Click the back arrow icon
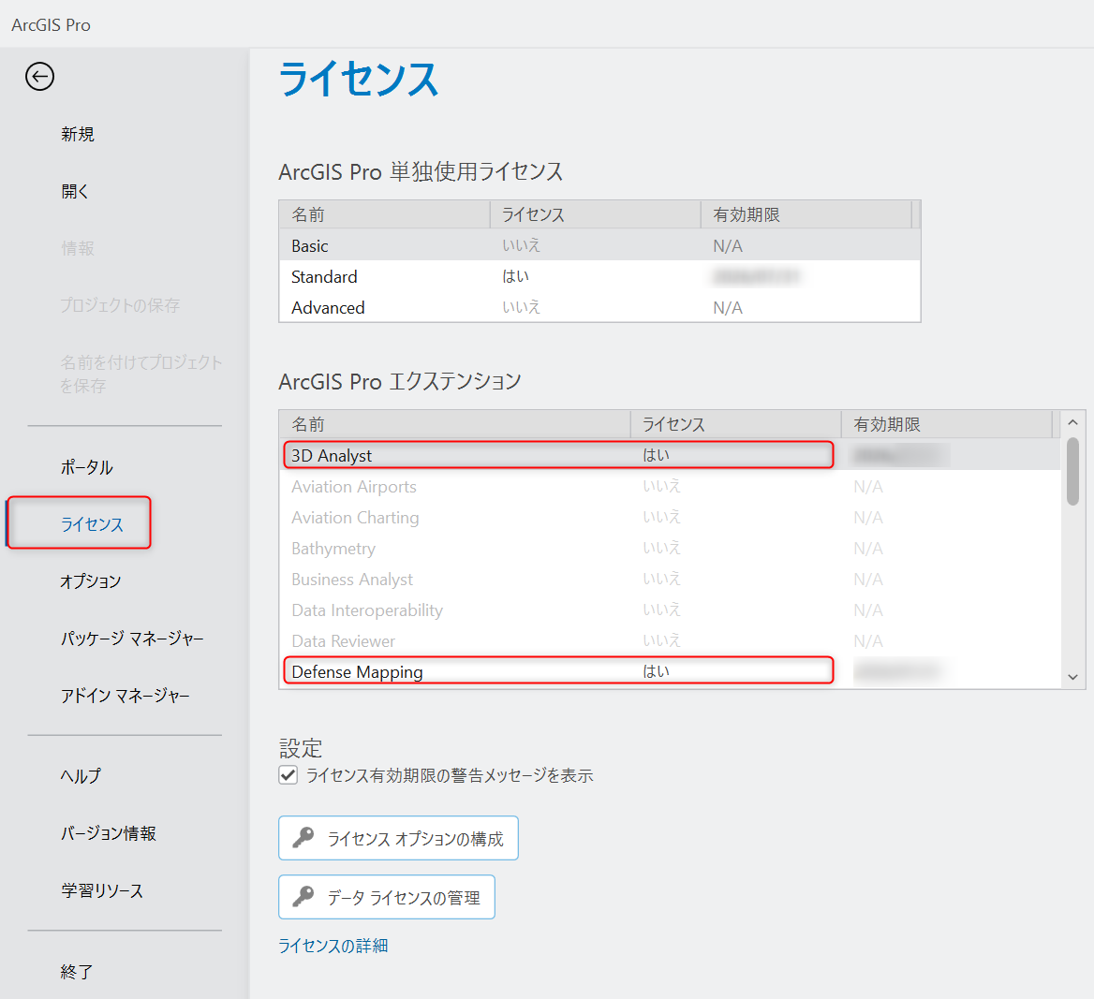The width and height of the screenshot is (1094, 999). (x=39, y=77)
